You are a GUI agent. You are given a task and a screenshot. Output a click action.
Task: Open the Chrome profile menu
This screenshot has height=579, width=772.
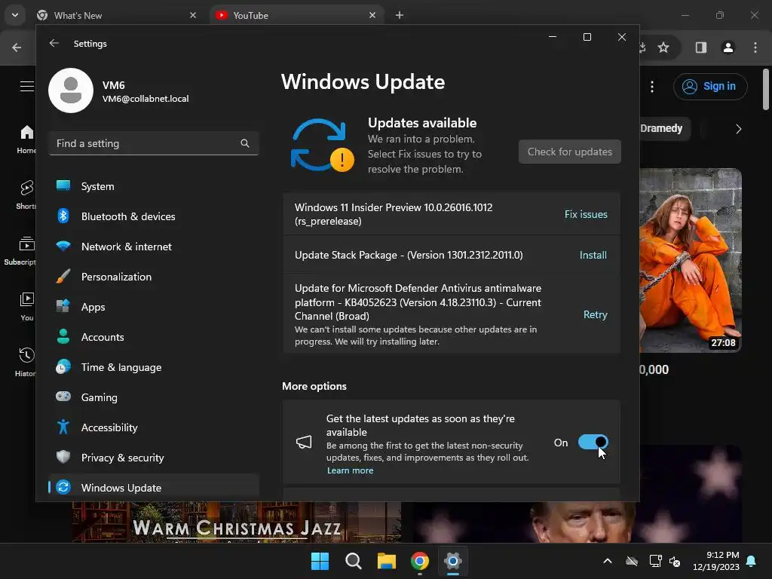728,47
